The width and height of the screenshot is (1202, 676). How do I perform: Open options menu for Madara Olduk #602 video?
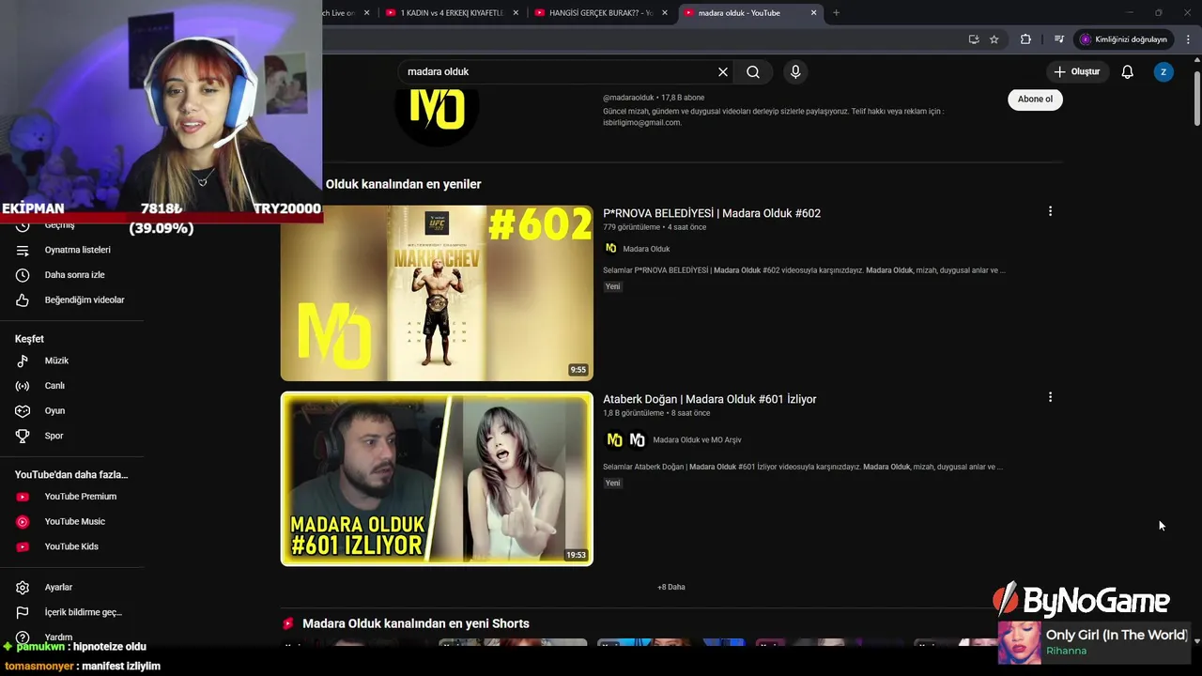(1050, 211)
